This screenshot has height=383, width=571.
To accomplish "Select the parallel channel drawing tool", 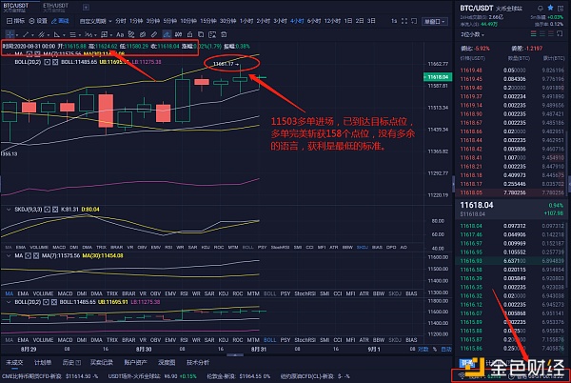I will point(41,34).
